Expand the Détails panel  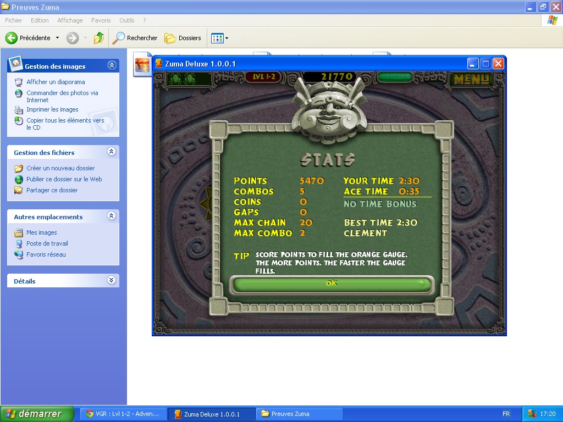[112, 280]
